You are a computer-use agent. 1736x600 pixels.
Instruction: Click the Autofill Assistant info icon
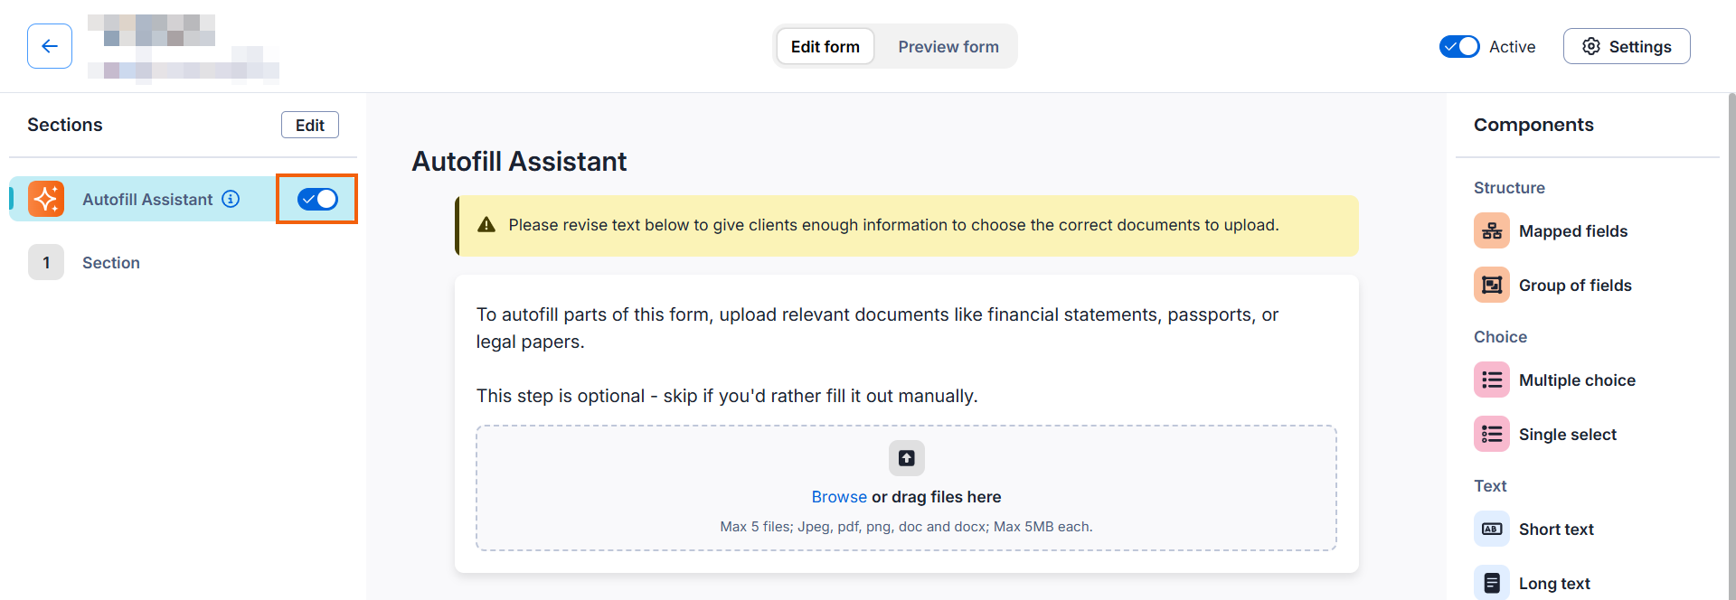pyautogui.click(x=231, y=199)
